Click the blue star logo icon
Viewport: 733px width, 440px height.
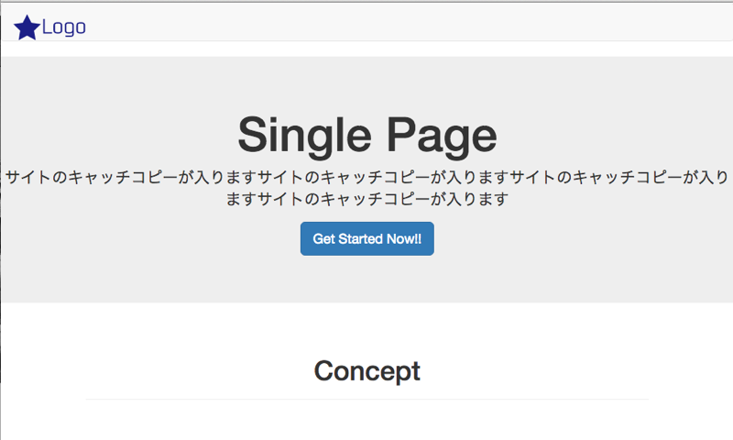click(x=27, y=27)
